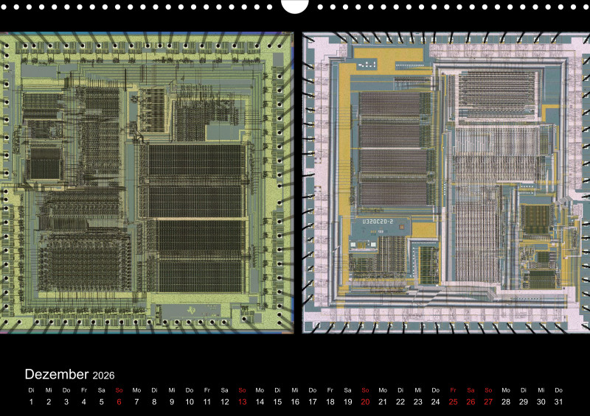
Task: Choose the last day, Thursday the 31st
Action: coord(558,402)
